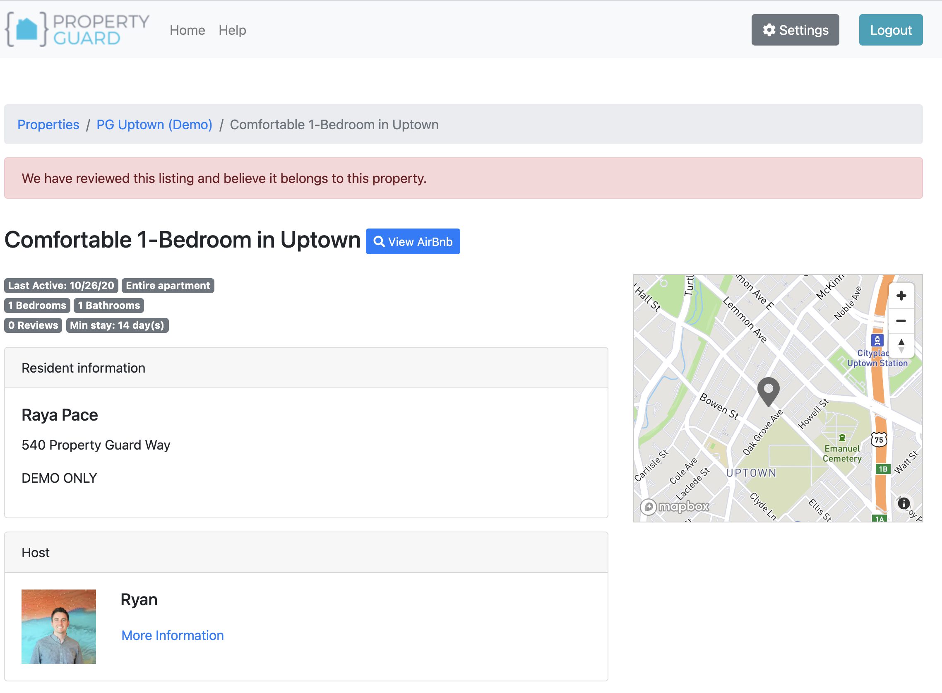Zoom in on the map
Viewport: 942px width, 693px height.
pyautogui.click(x=901, y=296)
